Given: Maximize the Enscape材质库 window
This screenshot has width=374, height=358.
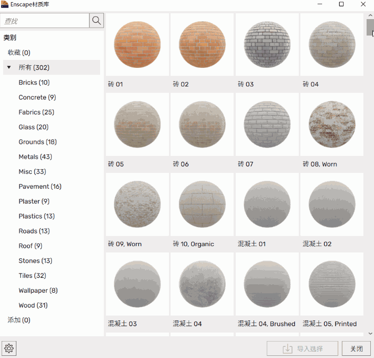Looking at the screenshot, I should (x=341, y=4).
